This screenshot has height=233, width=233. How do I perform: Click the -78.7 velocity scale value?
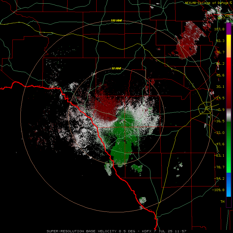coord(219,167)
